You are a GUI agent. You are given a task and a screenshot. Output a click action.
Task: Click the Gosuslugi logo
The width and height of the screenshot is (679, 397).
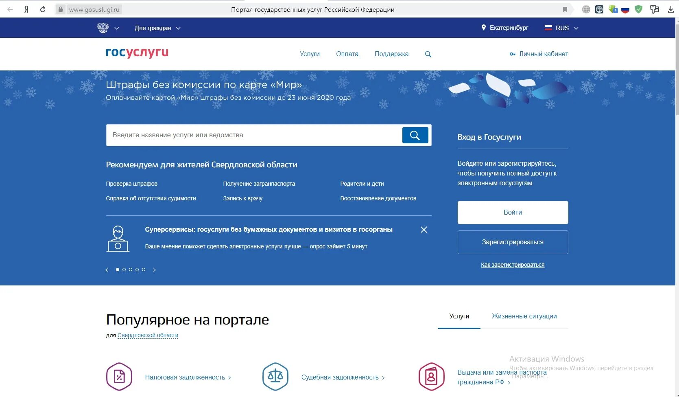coord(137,53)
